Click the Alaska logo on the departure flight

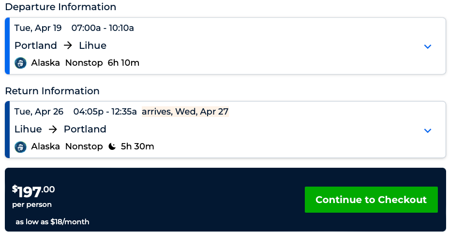pos(20,63)
